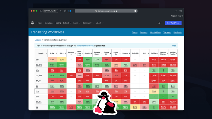Click 18,188 waiting themes in bg_BG row
This screenshot has height=119, width=212.
[163, 65]
